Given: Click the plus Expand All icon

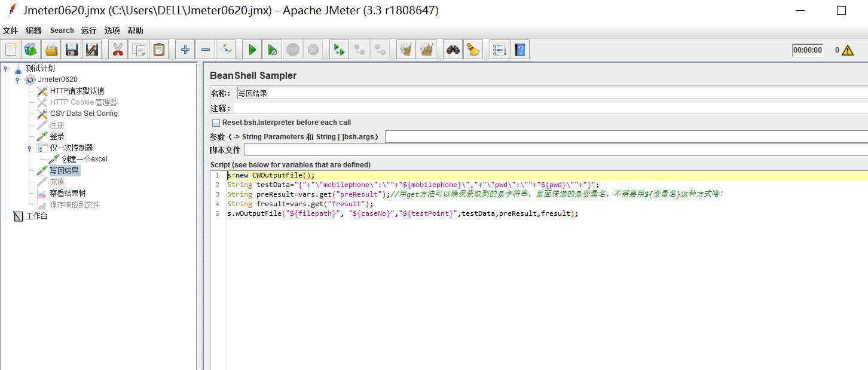Looking at the screenshot, I should point(185,50).
